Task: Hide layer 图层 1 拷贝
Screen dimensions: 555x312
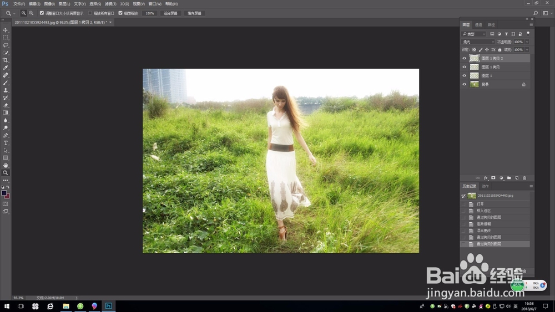Action: [465, 67]
